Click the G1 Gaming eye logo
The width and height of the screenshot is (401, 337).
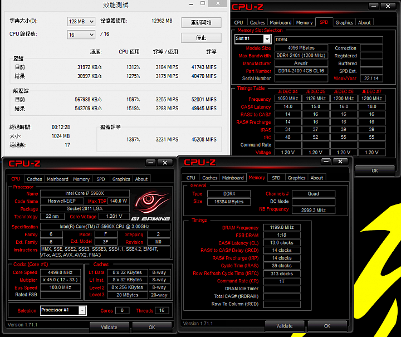pyautogui.click(x=150, y=204)
